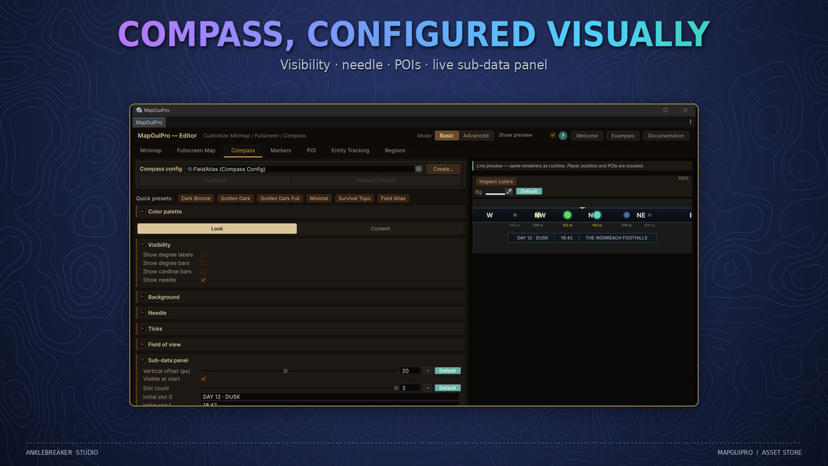The height and width of the screenshot is (466, 828).
Task: Open the three-dot window options menu
Action: tap(691, 122)
